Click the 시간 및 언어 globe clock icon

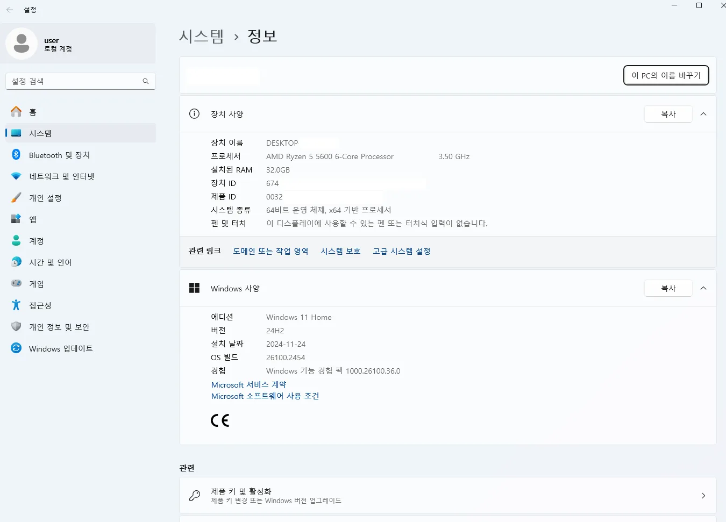(x=17, y=262)
